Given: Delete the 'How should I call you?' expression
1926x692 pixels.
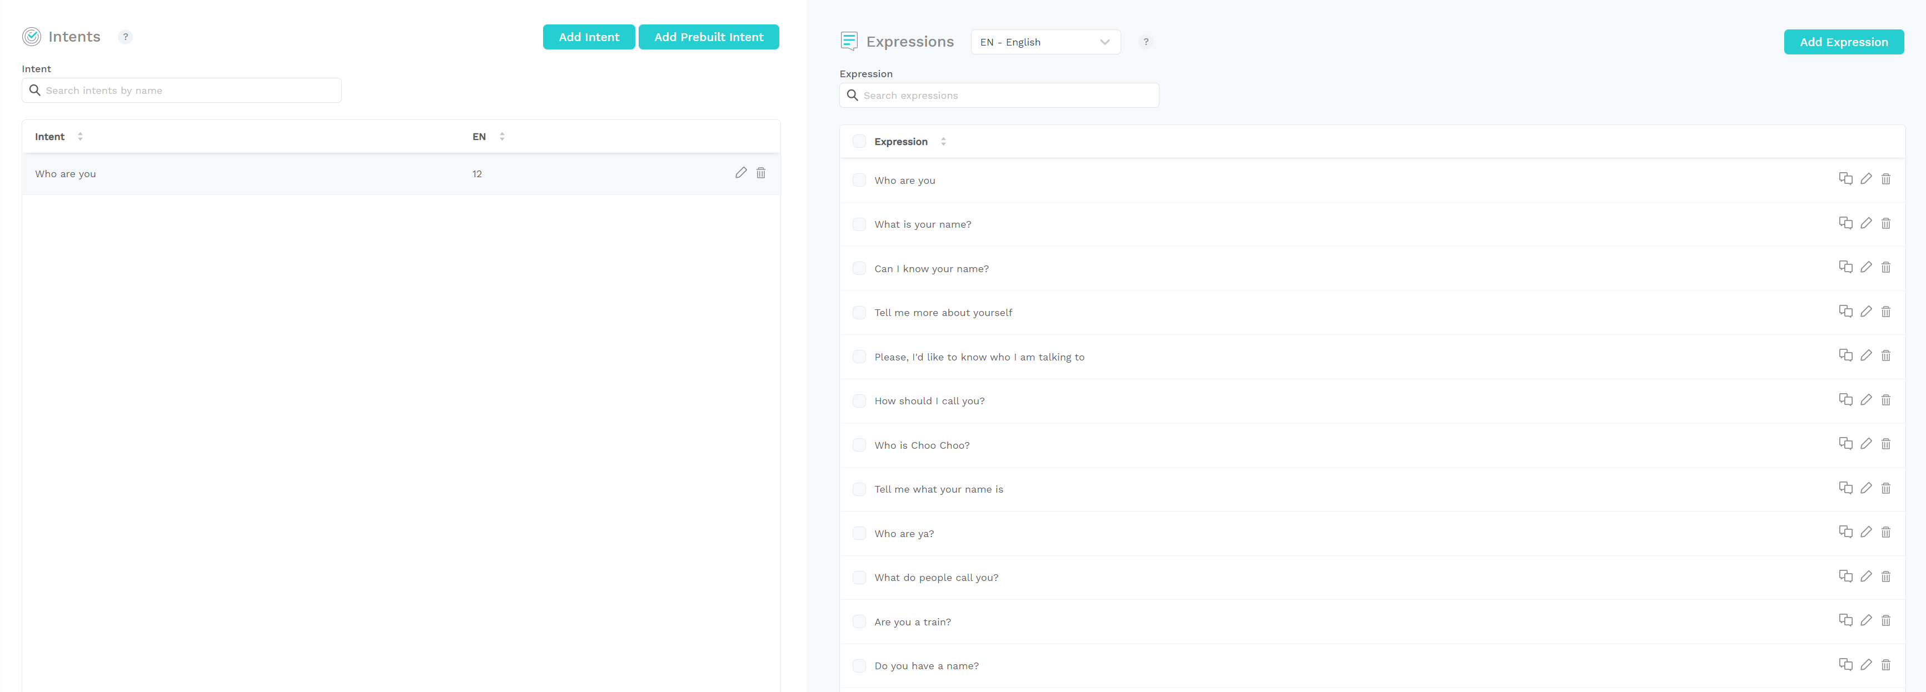Looking at the screenshot, I should click(x=1885, y=399).
